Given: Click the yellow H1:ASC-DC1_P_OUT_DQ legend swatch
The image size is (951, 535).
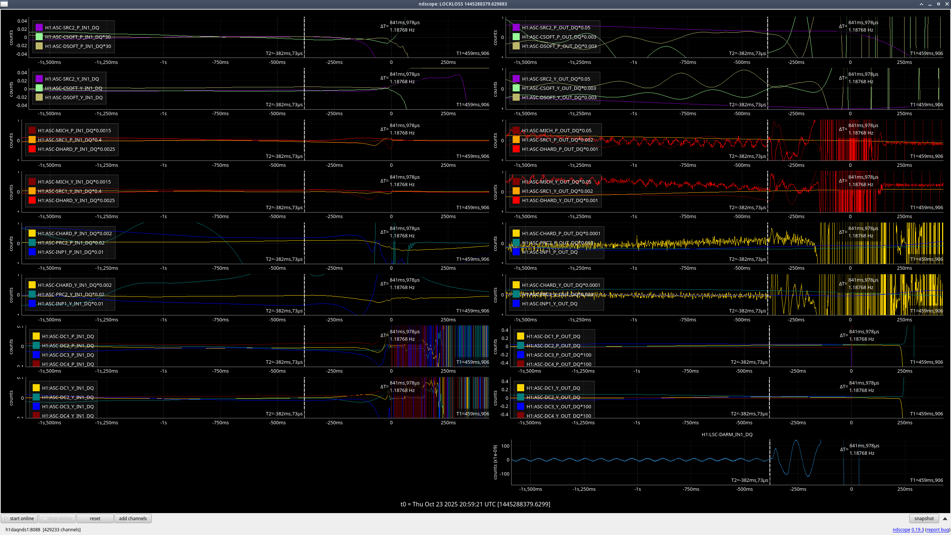Looking at the screenshot, I should 520,336.
